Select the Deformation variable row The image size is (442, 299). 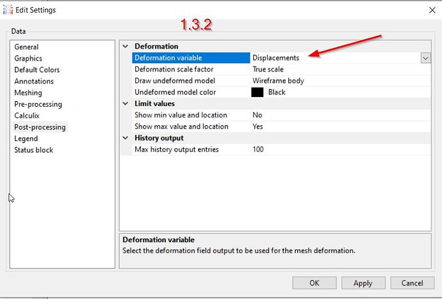coord(281,58)
